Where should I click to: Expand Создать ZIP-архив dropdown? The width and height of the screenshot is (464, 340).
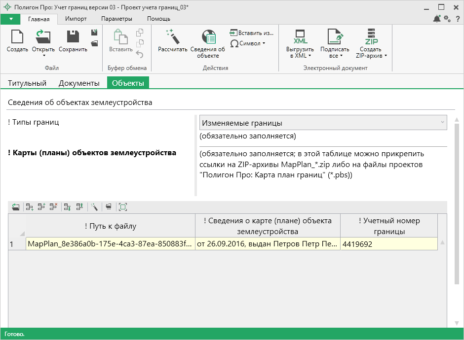tap(385, 56)
